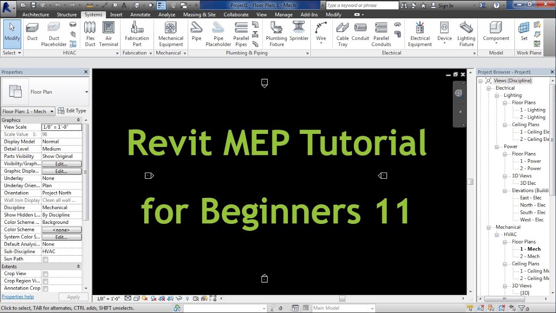Toggle the Sun Path checkbox
The image size is (556, 313).
(x=45, y=259)
